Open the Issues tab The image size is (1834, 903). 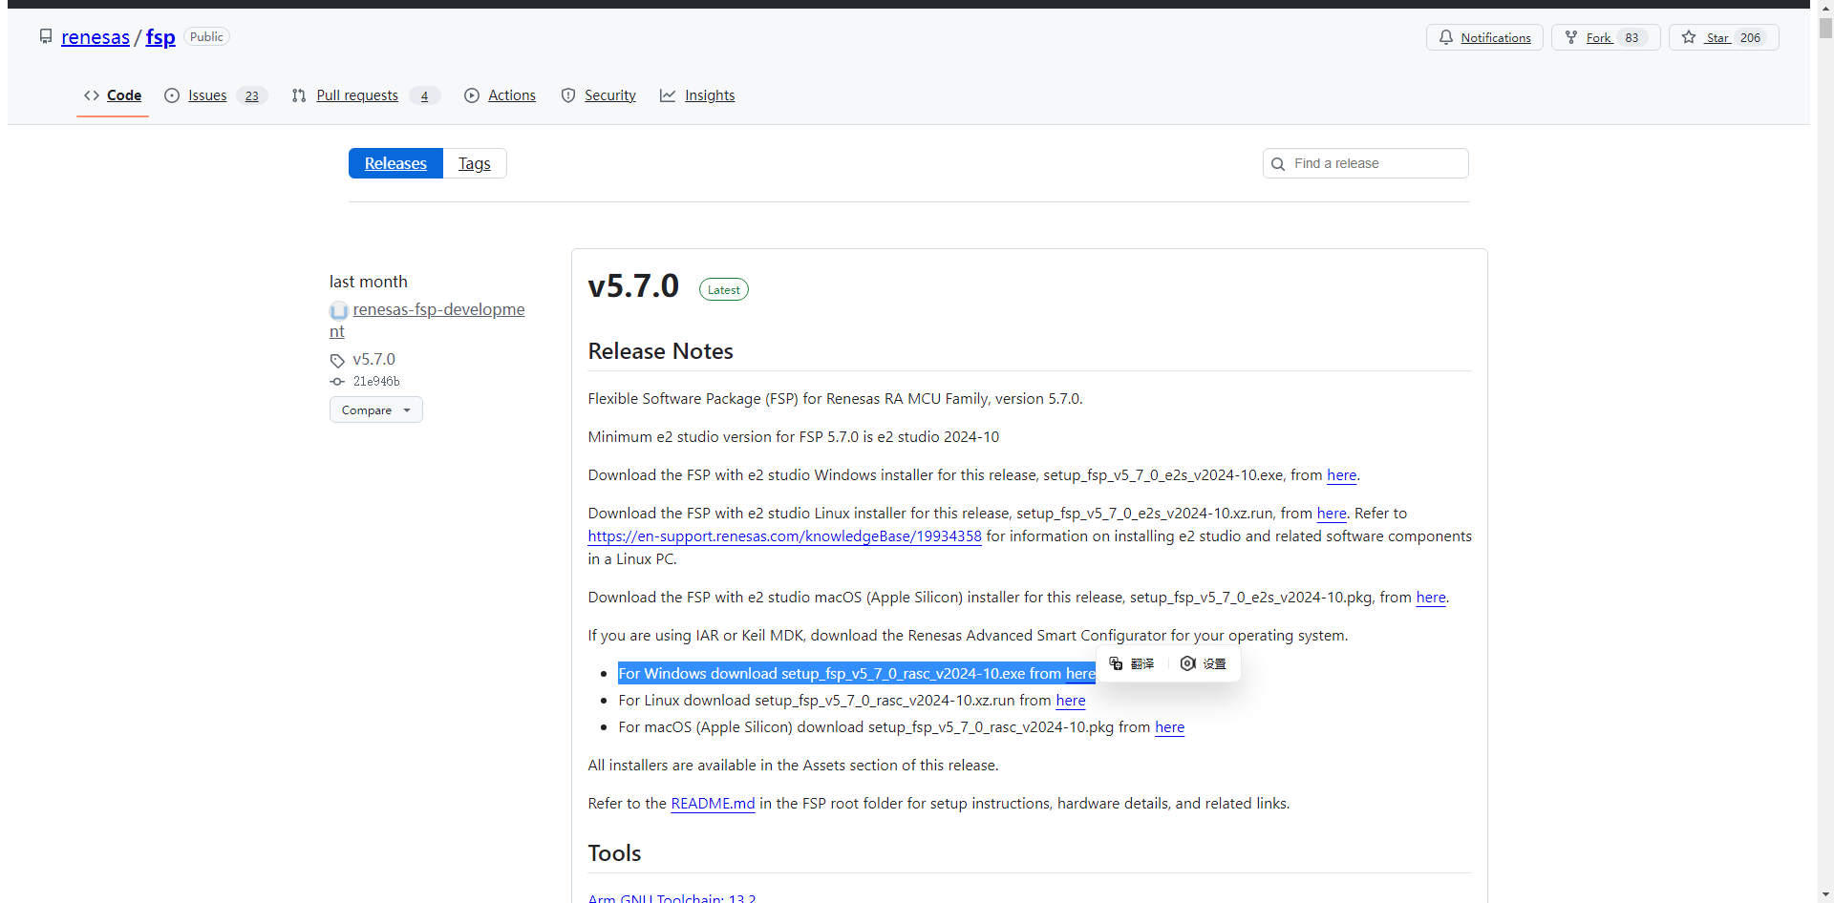click(206, 95)
